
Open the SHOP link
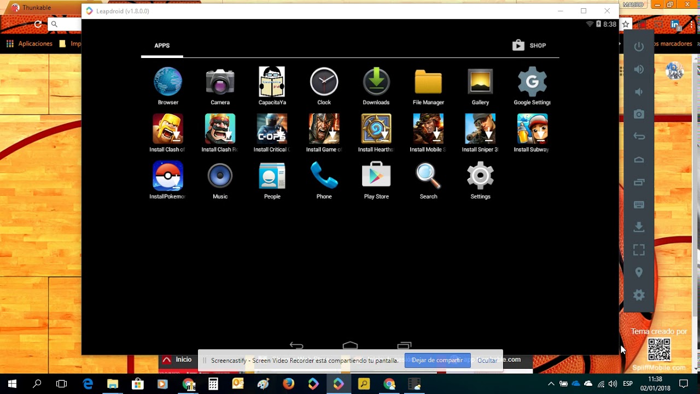pyautogui.click(x=529, y=45)
